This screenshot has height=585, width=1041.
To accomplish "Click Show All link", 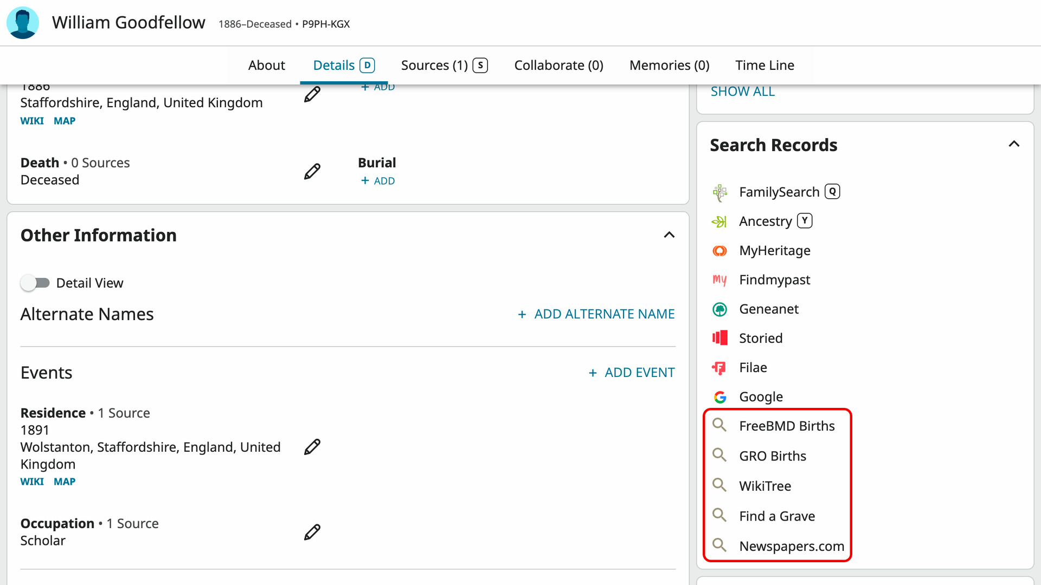I will [x=742, y=92].
